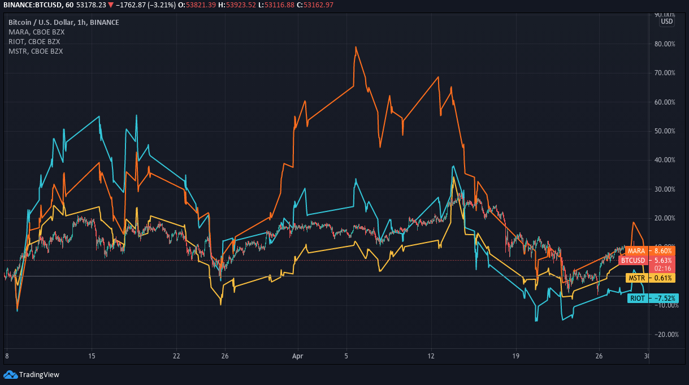Click the orange MARA peak near 80%
This screenshot has width=689, height=385.
click(356, 47)
